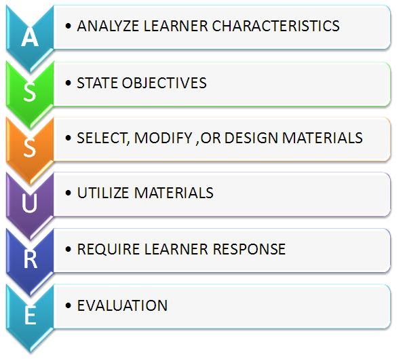403x359 pixels.
Task: Click empty area of Evaluation box
Action: [x=277, y=306]
